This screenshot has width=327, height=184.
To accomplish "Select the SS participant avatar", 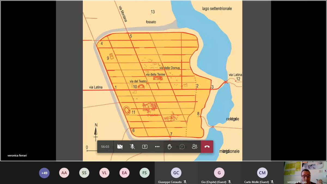I will coord(84,173).
